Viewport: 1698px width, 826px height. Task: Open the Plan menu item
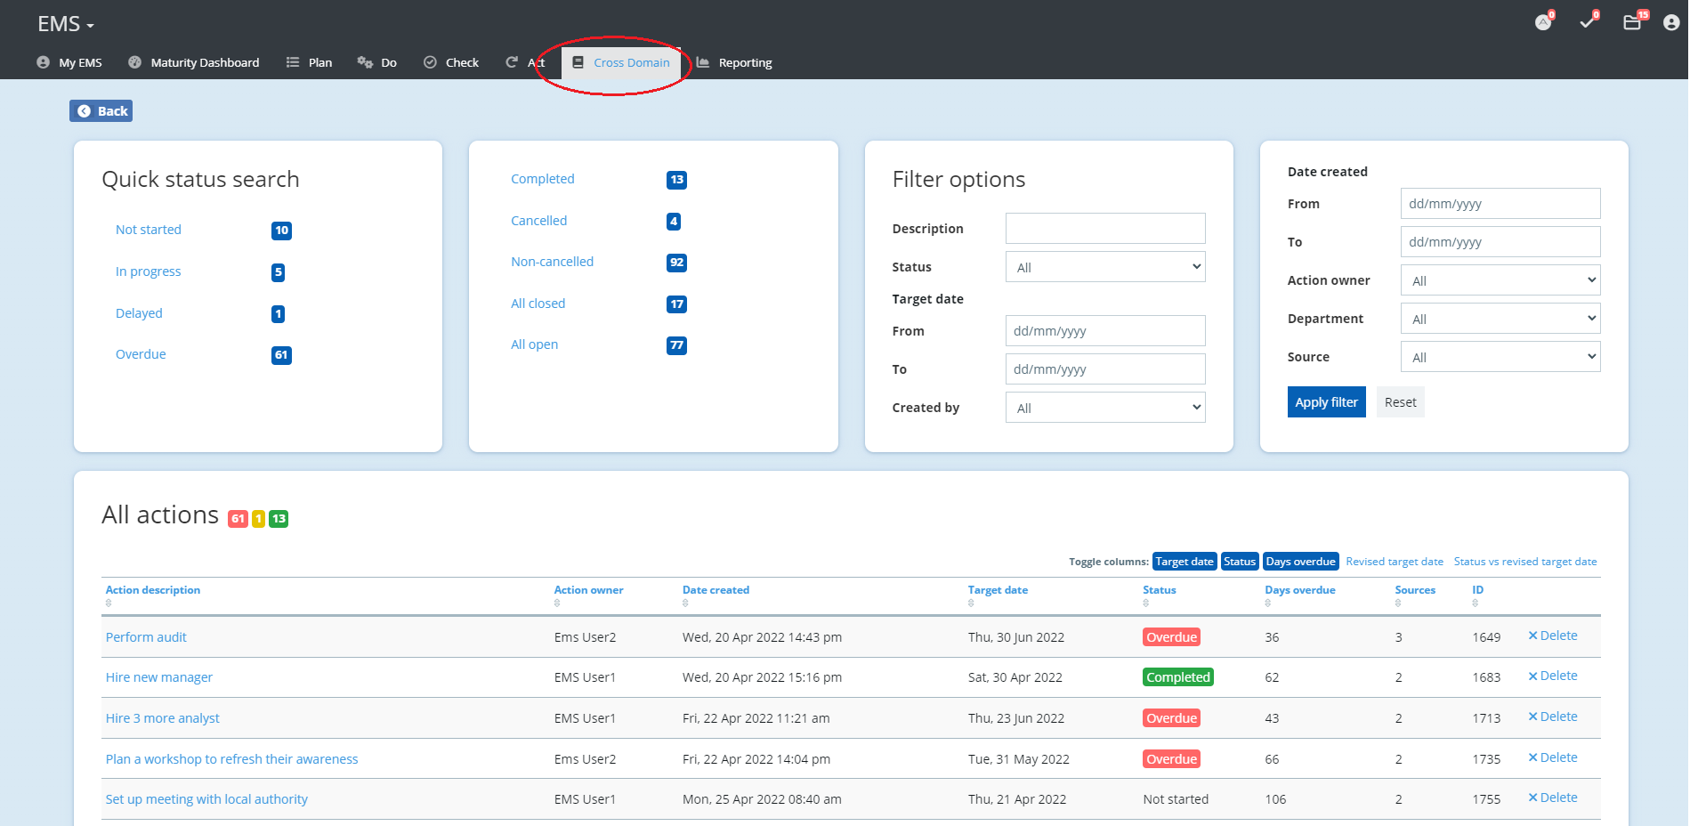point(310,62)
